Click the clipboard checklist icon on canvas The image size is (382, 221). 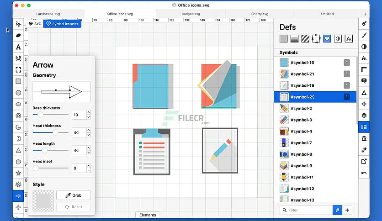point(152,152)
